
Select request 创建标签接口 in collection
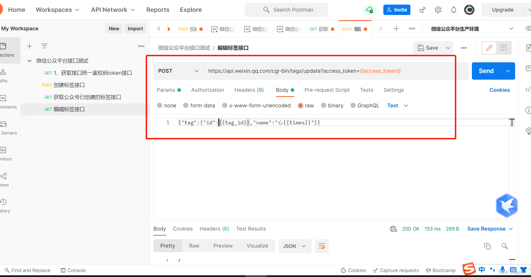69,85
